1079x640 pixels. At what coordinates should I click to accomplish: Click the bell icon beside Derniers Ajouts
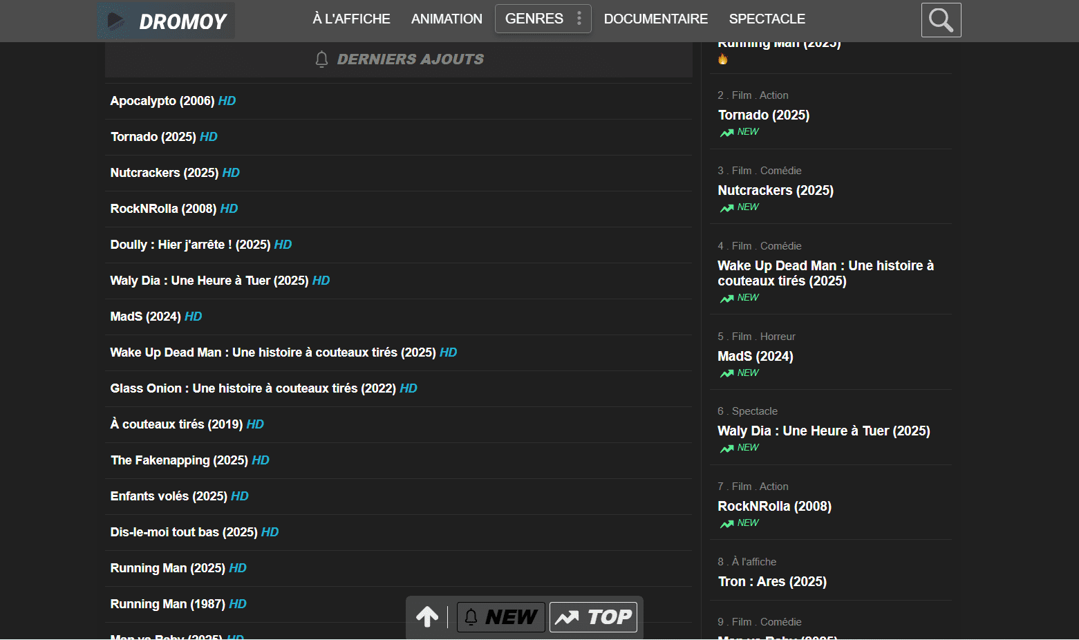click(x=321, y=59)
